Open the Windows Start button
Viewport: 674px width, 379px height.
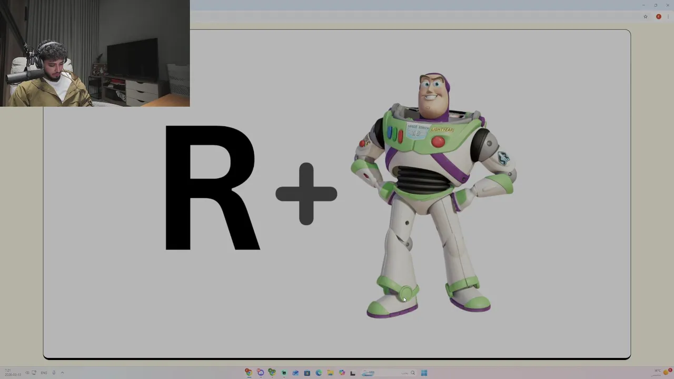pos(424,373)
